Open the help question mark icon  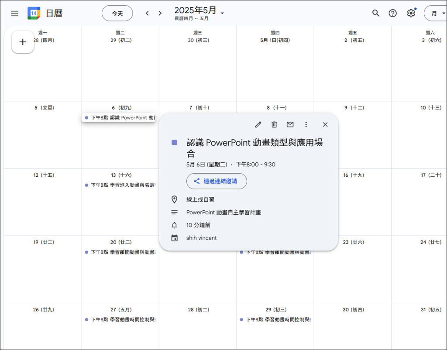pos(393,13)
